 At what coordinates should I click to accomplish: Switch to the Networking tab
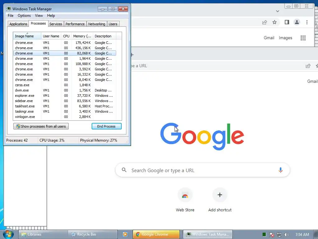tap(97, 24)
